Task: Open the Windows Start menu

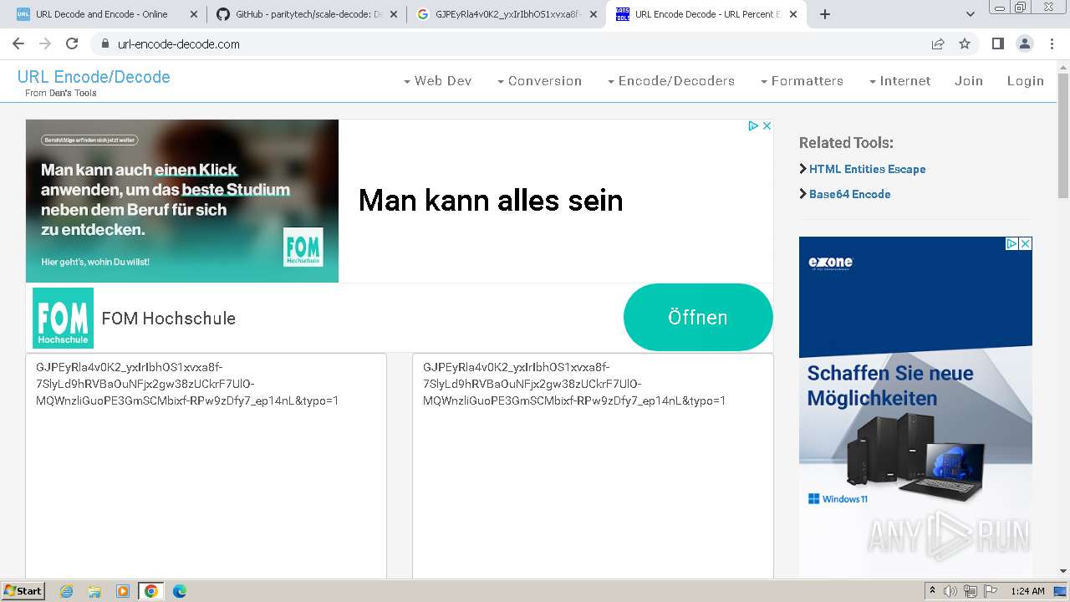Action: 23,590
